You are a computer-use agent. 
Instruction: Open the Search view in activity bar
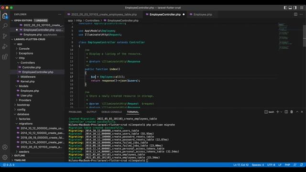click(5, 26)
